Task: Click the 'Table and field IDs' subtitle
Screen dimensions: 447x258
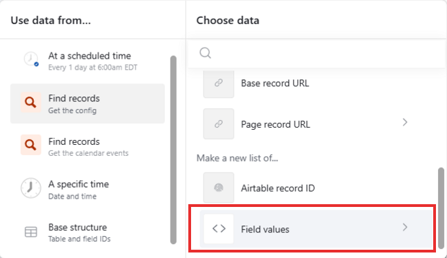Action: click(x=79, y=239)
